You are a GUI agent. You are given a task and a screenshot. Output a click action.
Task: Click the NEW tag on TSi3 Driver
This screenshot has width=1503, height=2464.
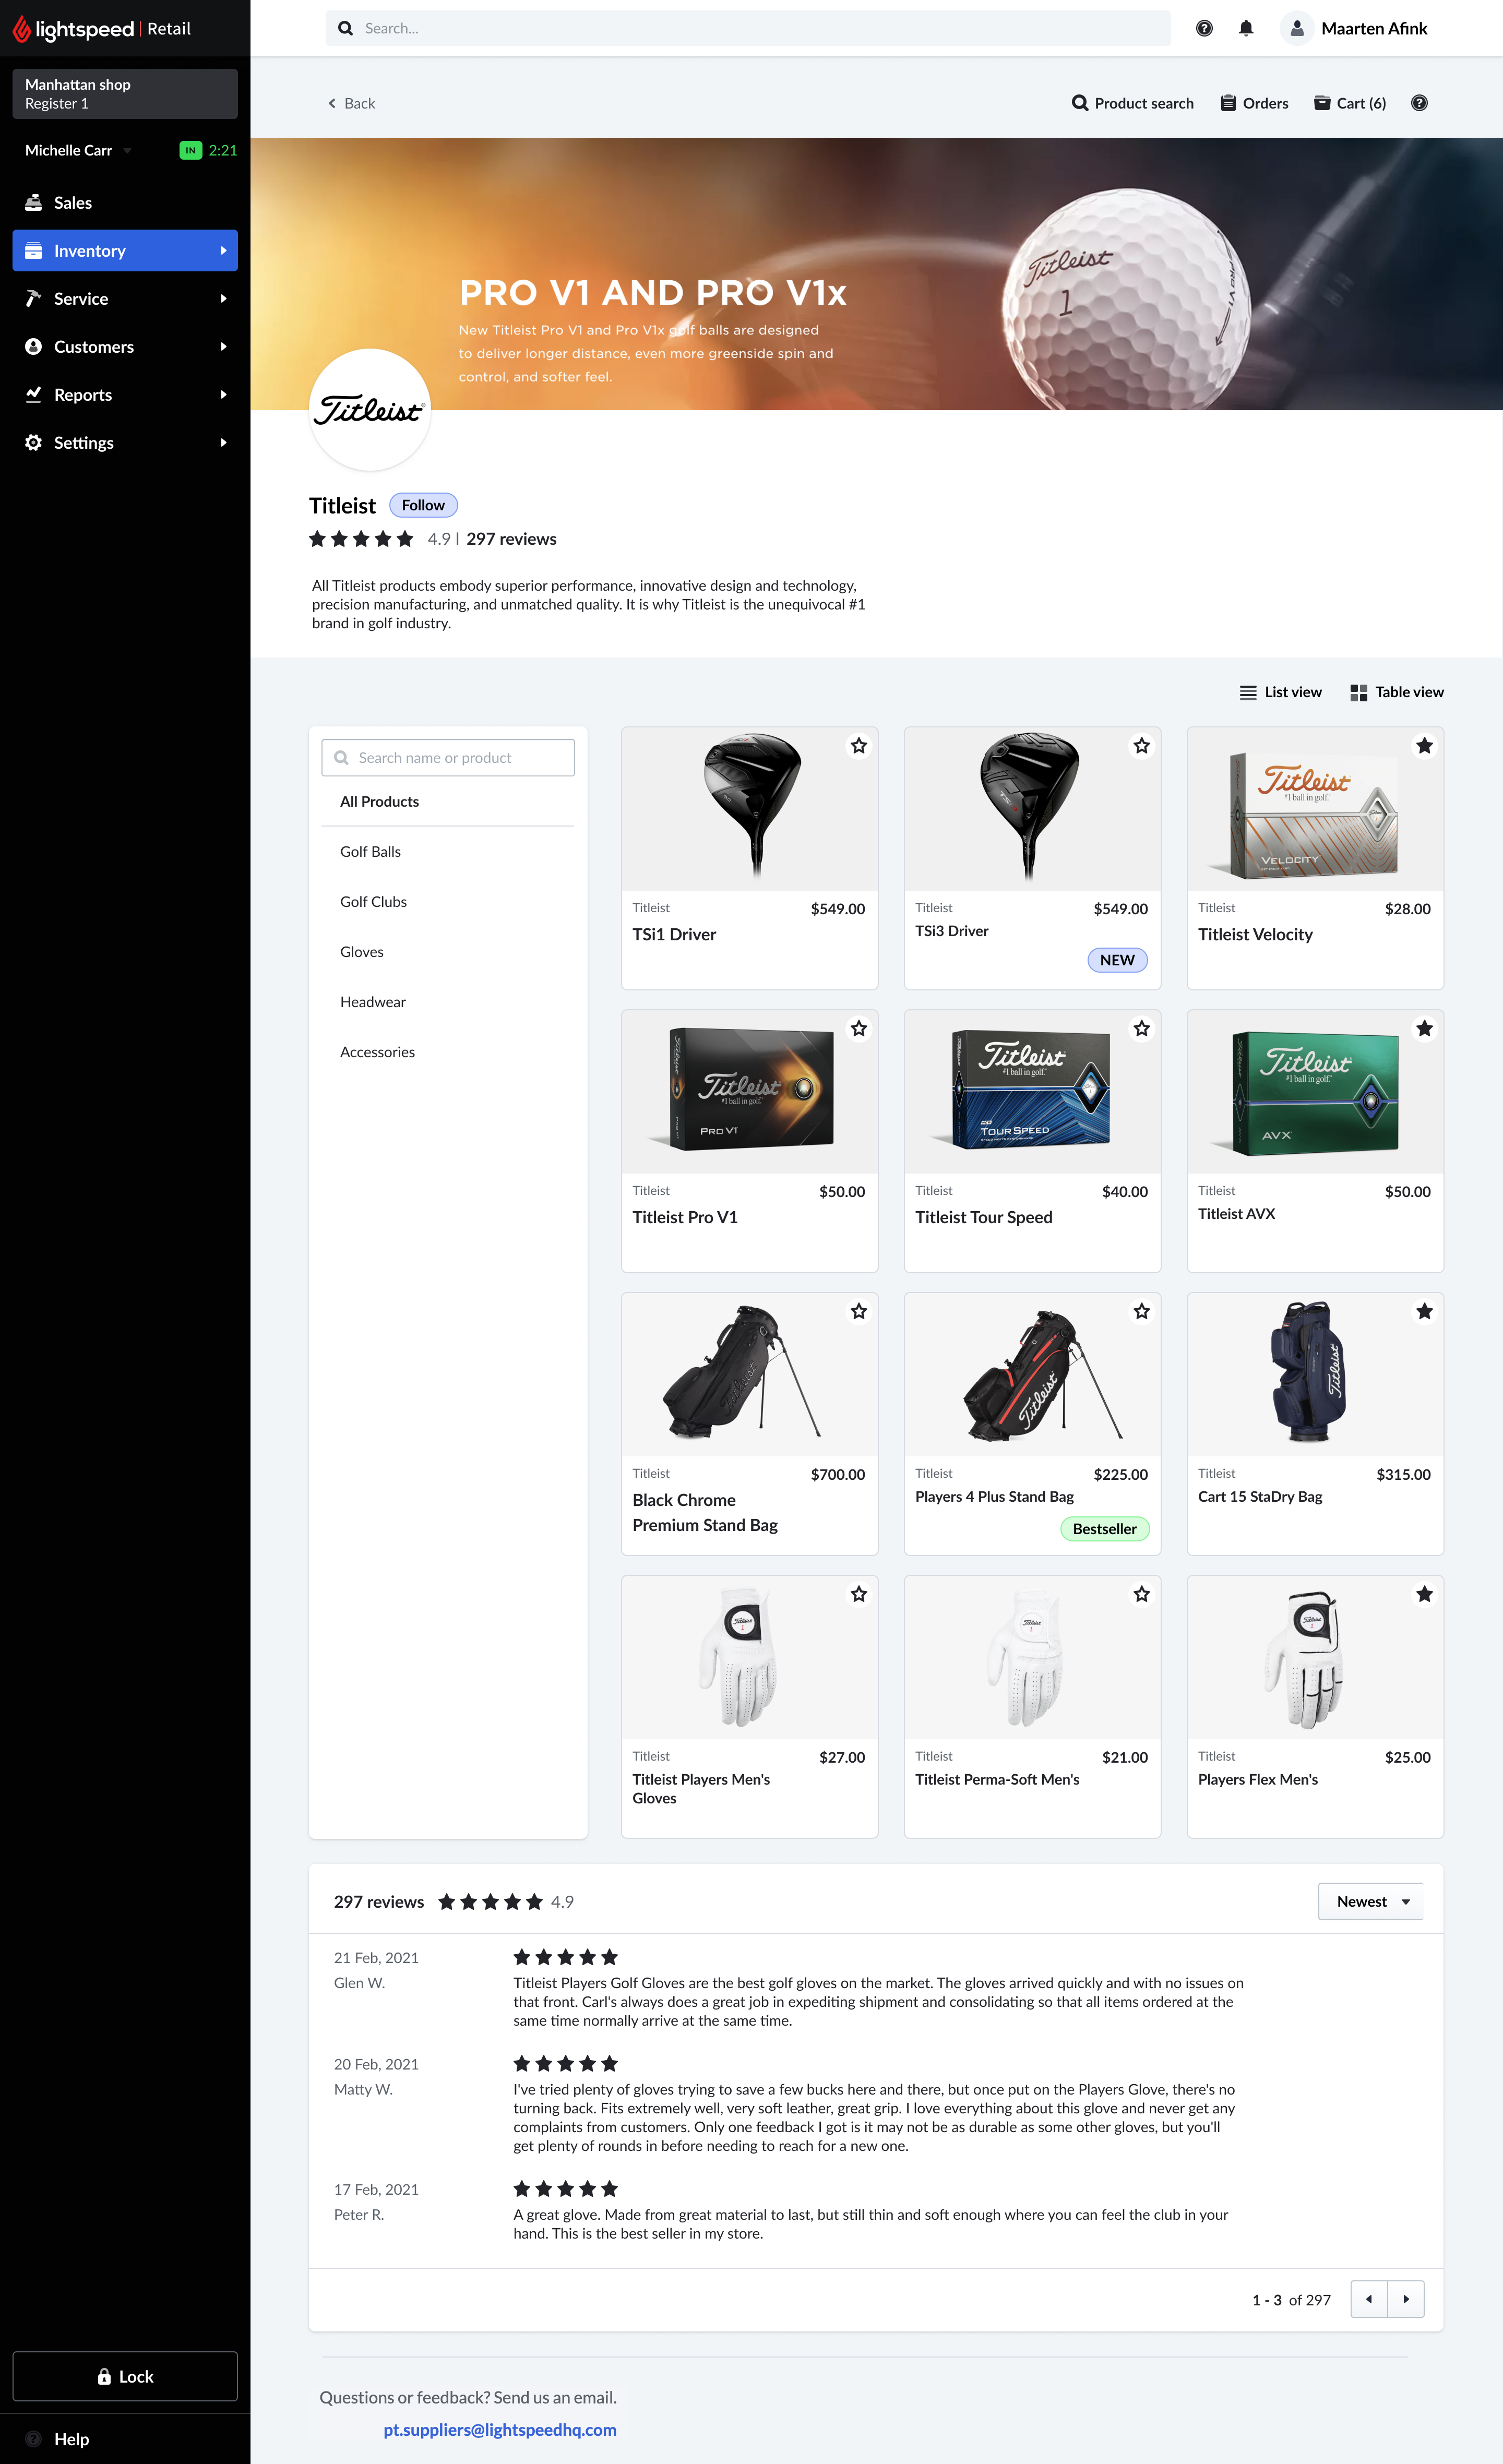coord(1117,960)
